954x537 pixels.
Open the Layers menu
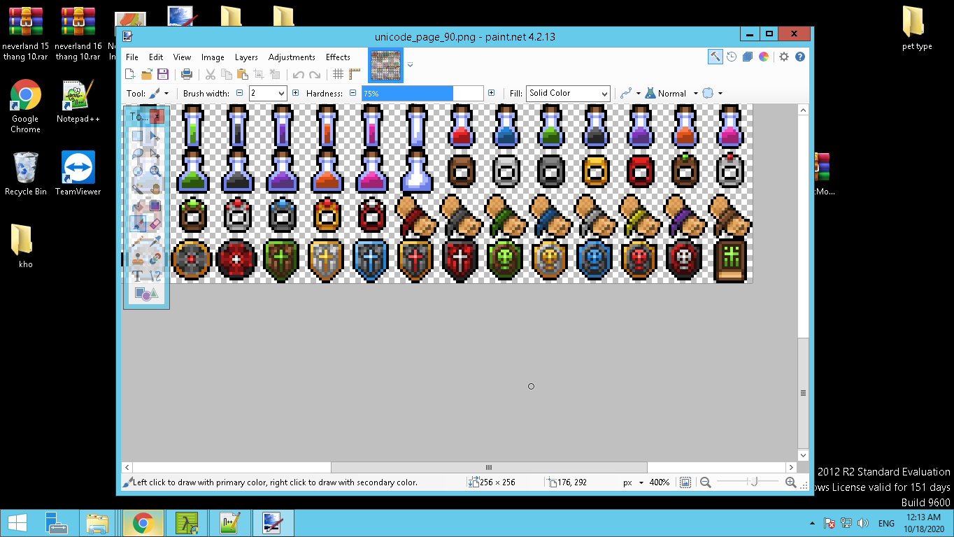tap(246, 57)
